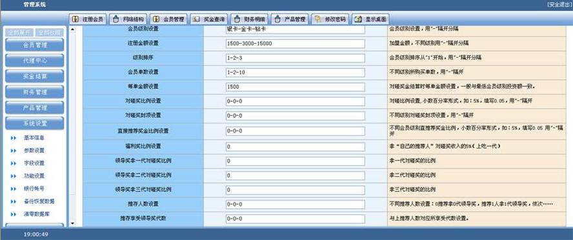The width and height of the screenshot is (573, 240).
Task: Click the 注册会员 toolbar icon
Action: (x=75, y=19)
